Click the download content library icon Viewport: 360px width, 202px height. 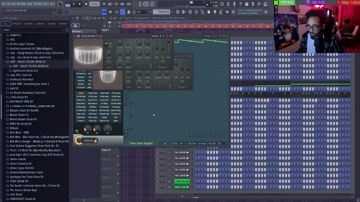tap(265, 4)
